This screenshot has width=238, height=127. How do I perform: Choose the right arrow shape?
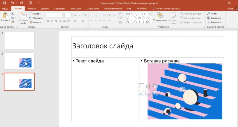pos(140,18)
